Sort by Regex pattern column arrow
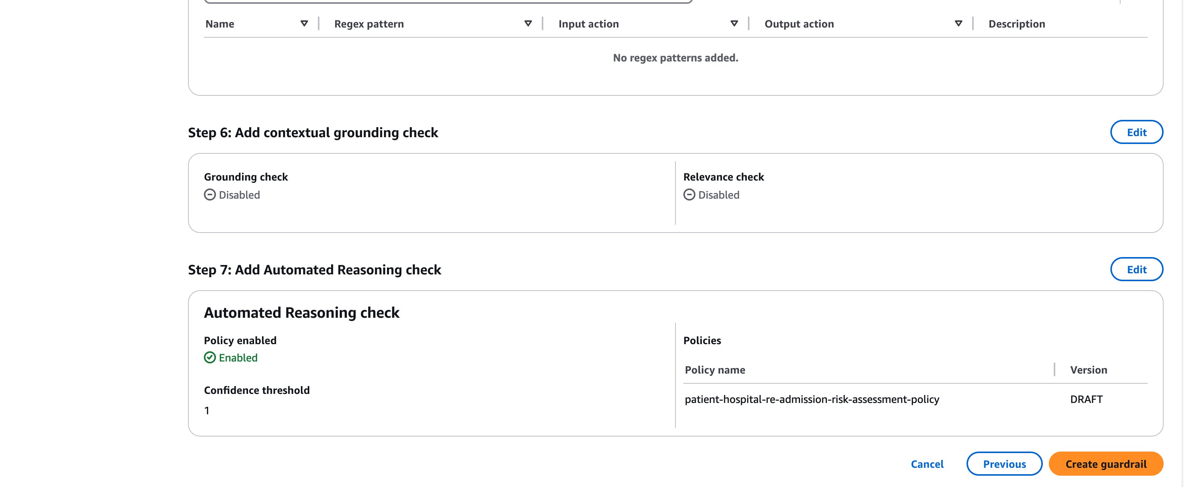The height and width of the screenshot is (487, 1184). [x=528, y=23]
